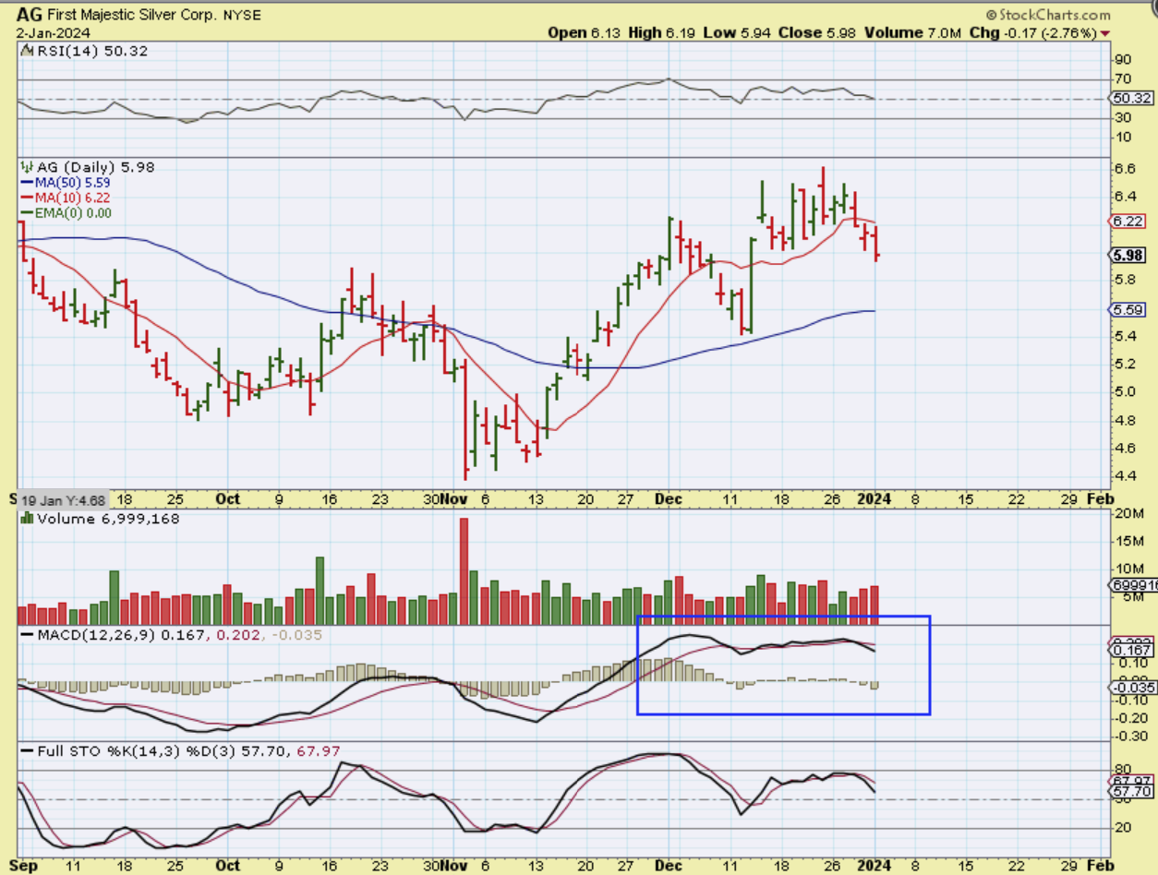
Task: Click the AG (Daily) 5.98 legend
Action: coord(88,166)
